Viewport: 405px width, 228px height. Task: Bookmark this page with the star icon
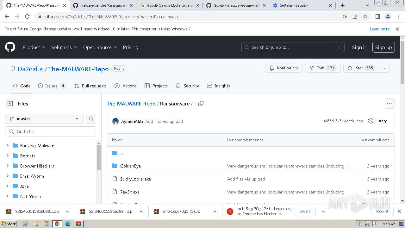coord(365,16)
